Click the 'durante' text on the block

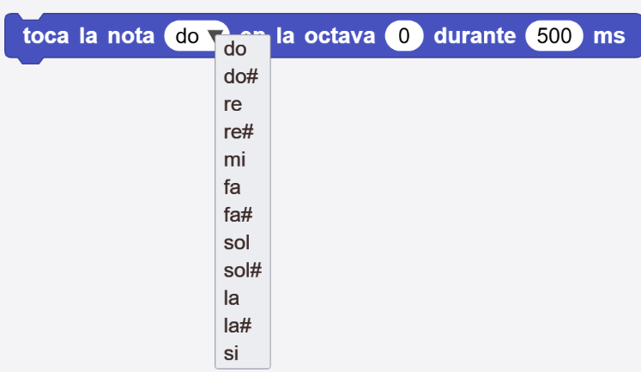point(475,36)
